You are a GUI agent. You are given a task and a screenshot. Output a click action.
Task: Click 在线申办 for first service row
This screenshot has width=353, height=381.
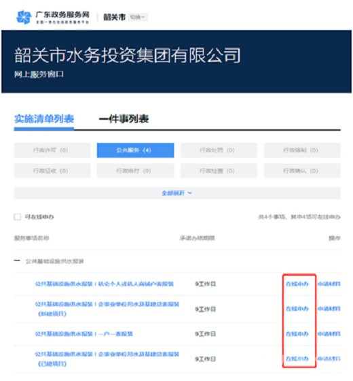click(297, 284)
